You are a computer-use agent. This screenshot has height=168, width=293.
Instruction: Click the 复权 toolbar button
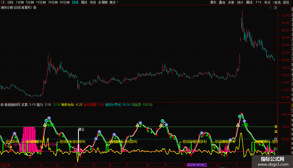pyautogui.click(x=213, y=2)
